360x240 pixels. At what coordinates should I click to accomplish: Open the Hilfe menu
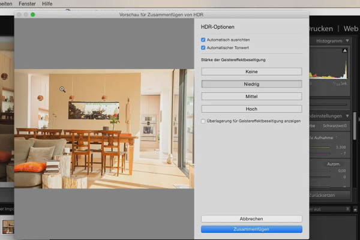[x=47, y=4]
